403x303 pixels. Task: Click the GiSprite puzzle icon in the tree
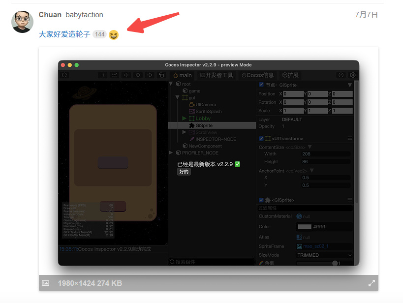pos(192,125)
